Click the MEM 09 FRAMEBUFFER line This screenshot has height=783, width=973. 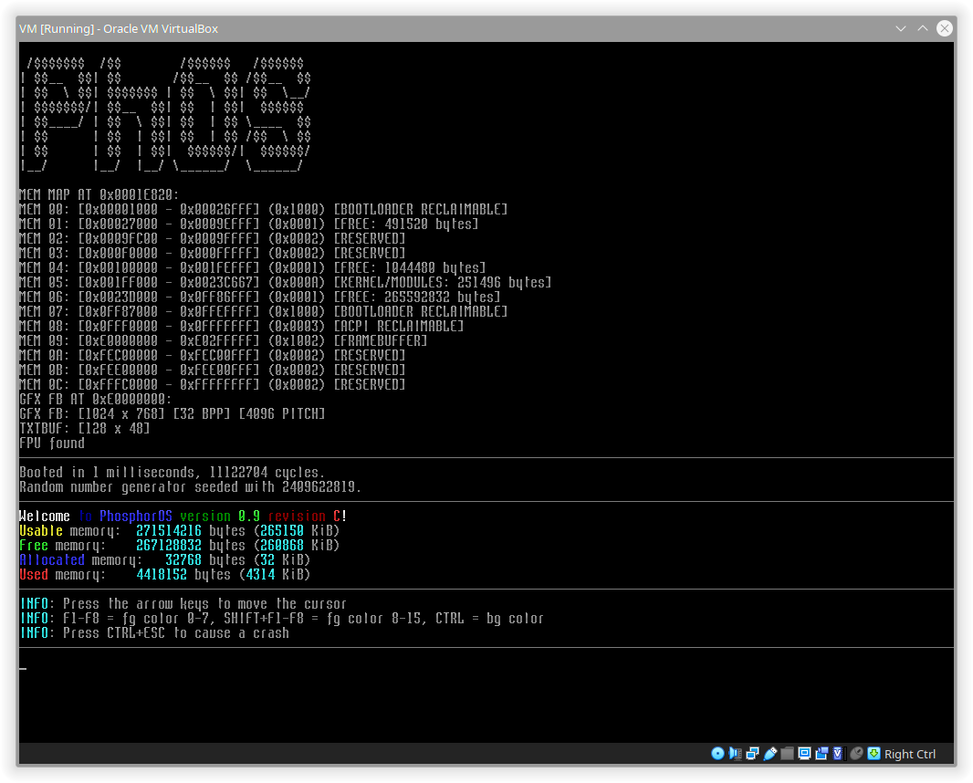point(224,340)
